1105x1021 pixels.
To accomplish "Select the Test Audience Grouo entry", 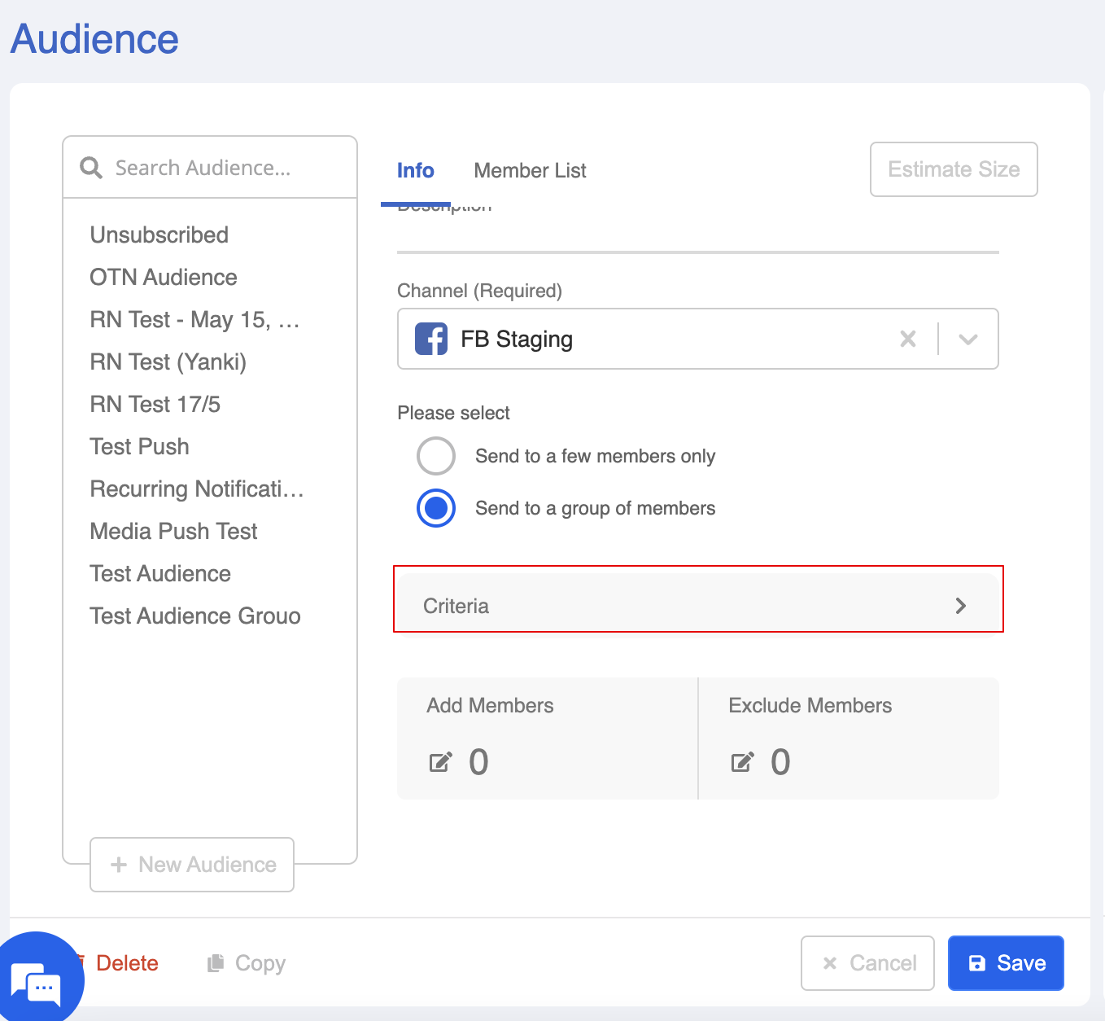I will [195, 616].
